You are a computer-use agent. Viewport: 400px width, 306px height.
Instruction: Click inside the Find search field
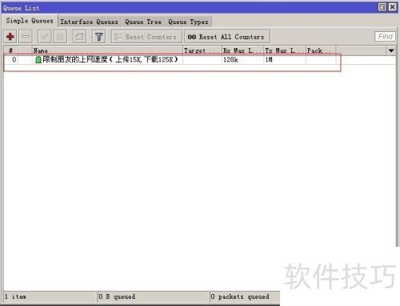385,37
